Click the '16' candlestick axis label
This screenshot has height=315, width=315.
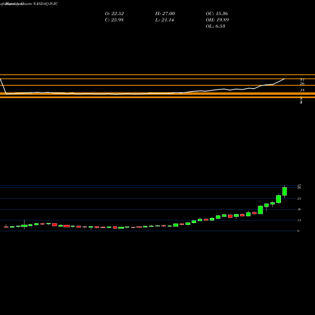pos(299,209)
